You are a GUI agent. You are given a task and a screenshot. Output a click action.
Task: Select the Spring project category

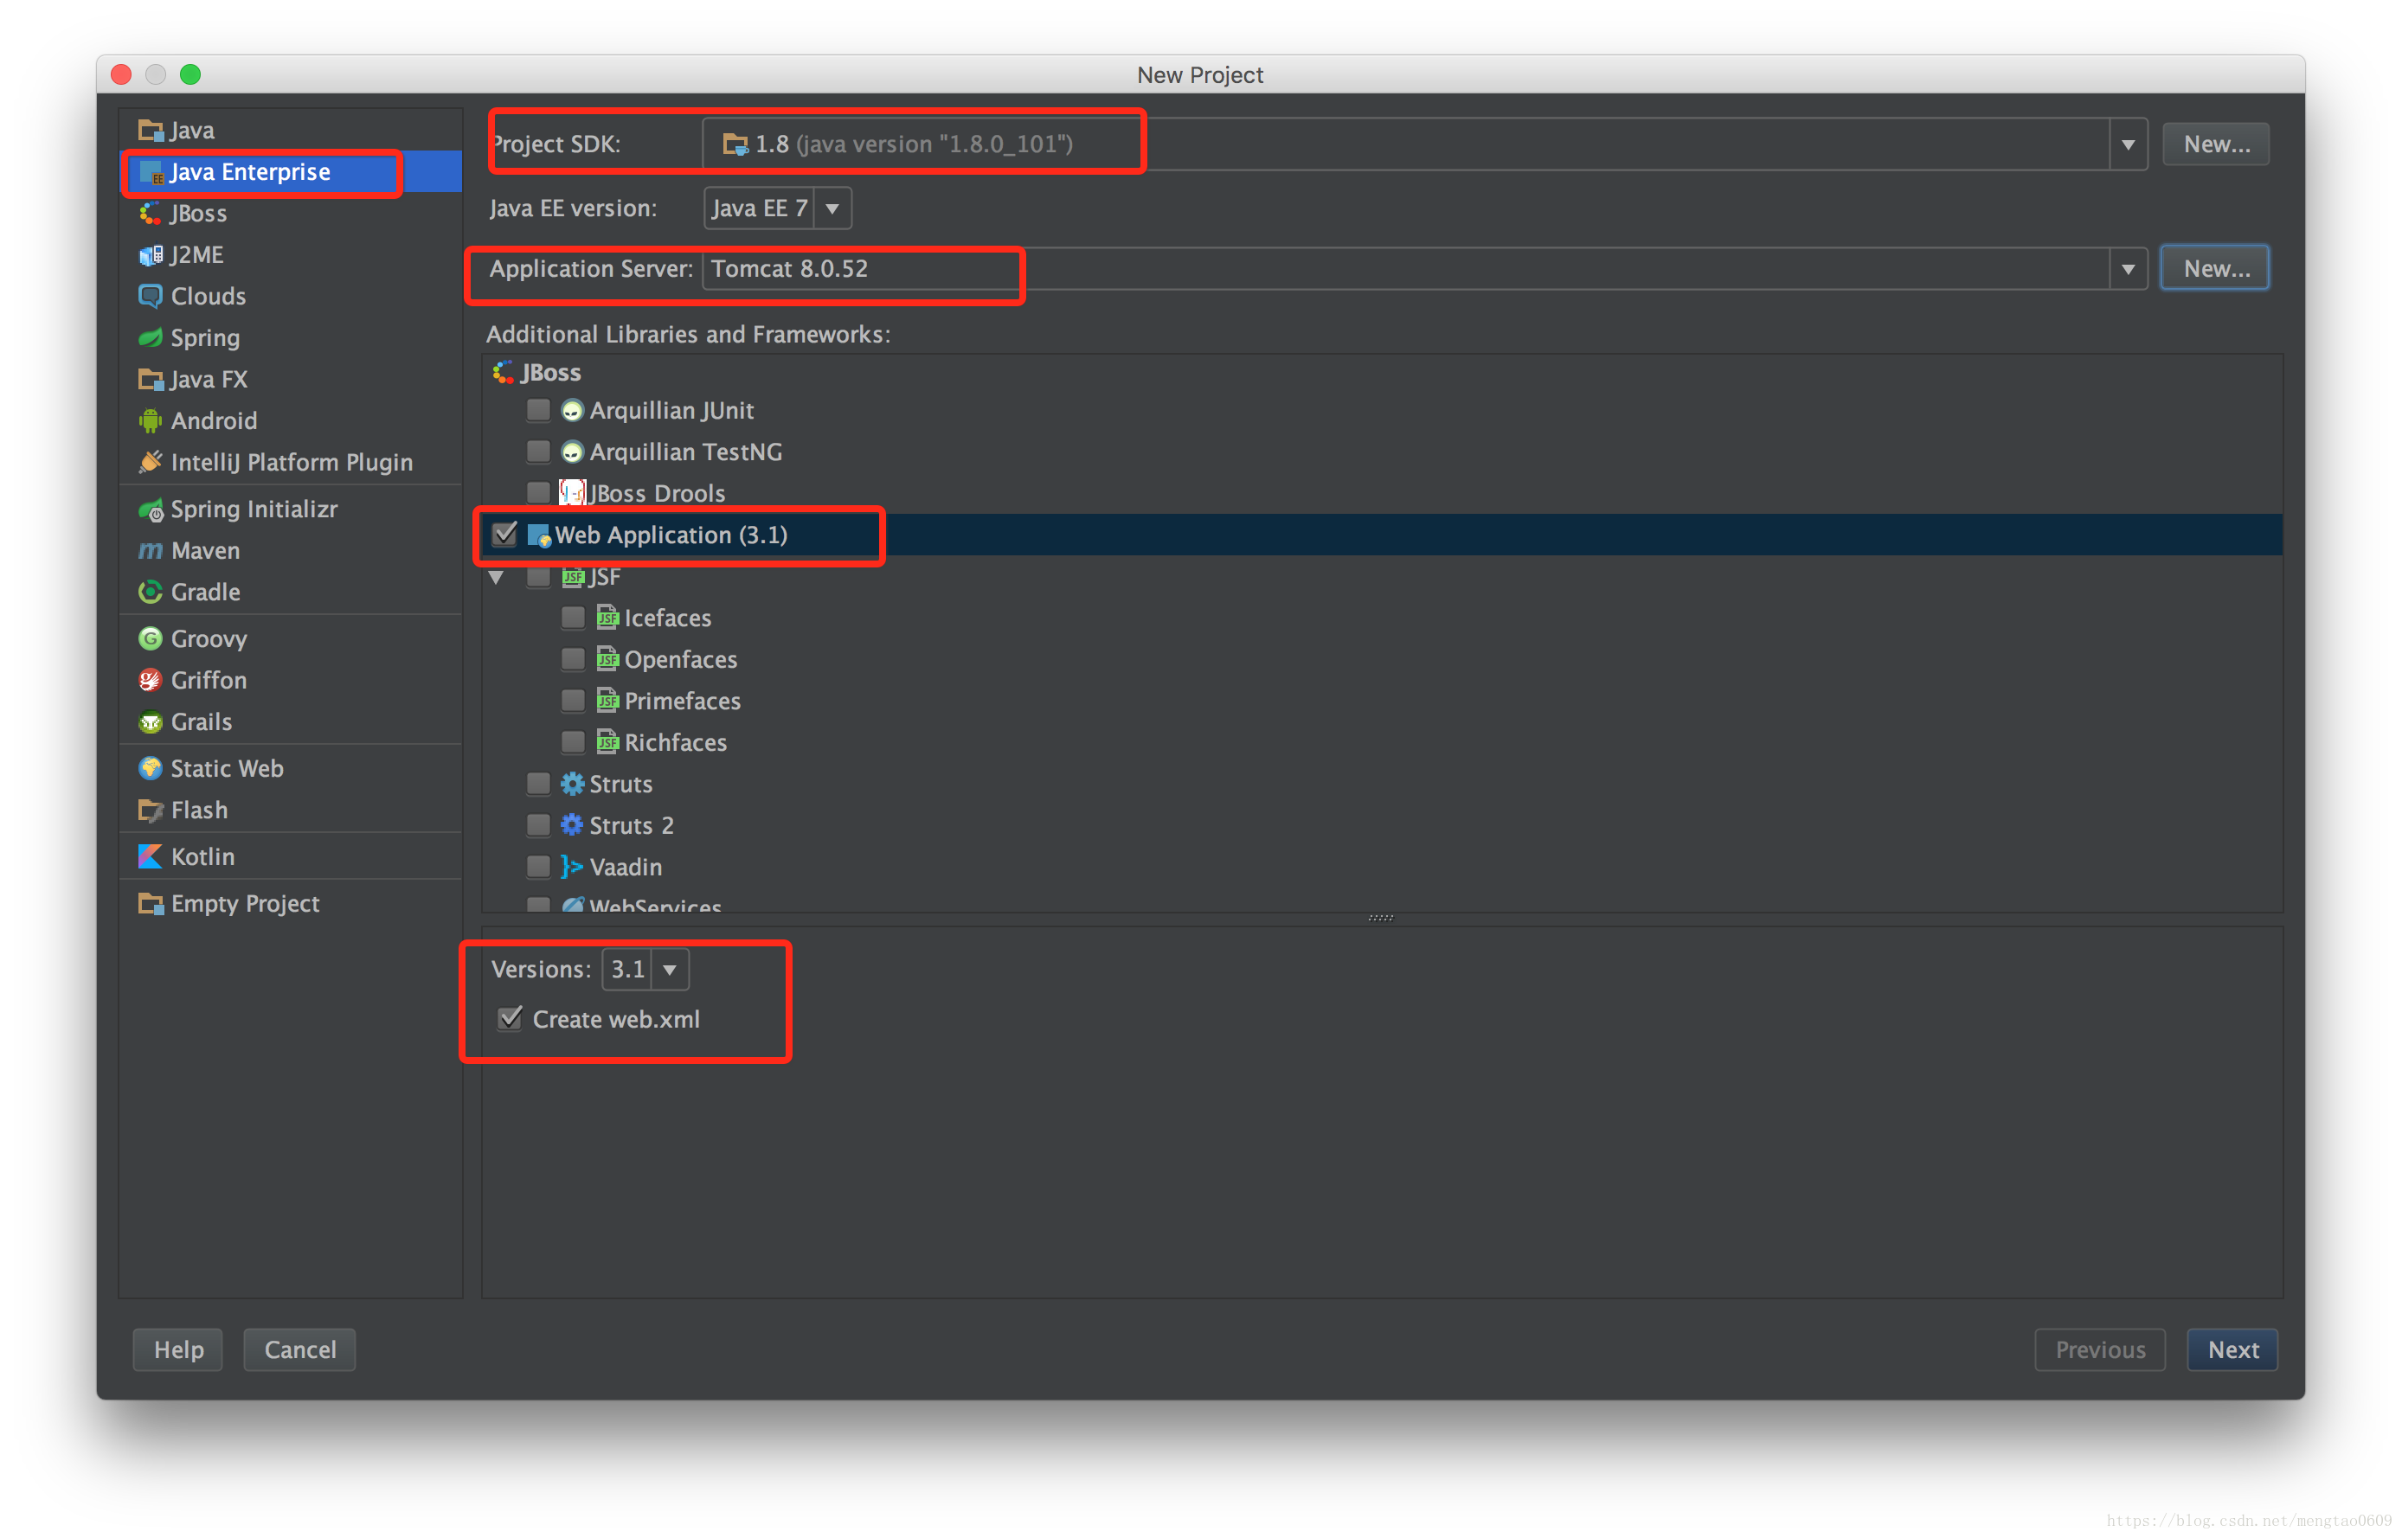tap(291, 337)
